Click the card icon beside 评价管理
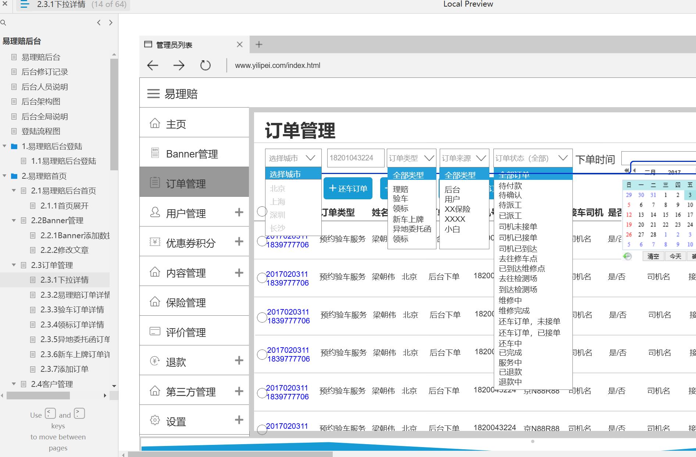 (155, 331)
